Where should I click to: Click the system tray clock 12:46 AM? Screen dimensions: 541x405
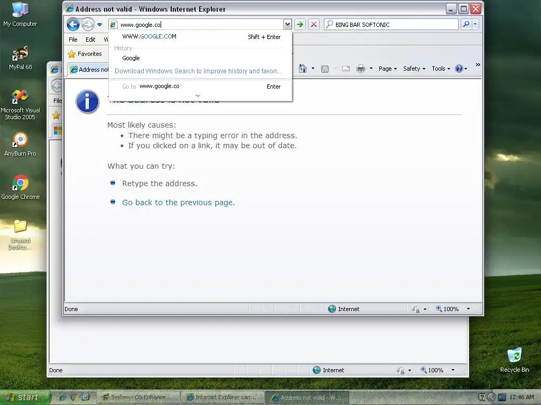(521, 397)
